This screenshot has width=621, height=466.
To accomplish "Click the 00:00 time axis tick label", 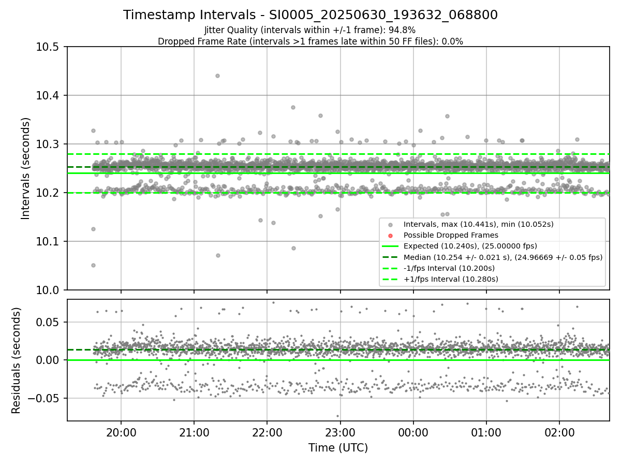I will tap(413, 432).
